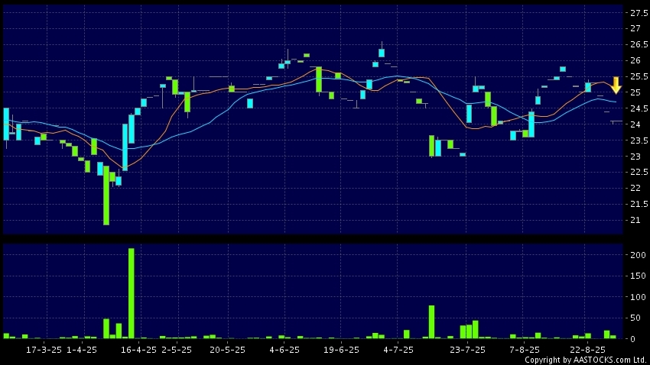Select the 25.5 price axis label
This screenshot has width=650, height=365.
[639, 77]
